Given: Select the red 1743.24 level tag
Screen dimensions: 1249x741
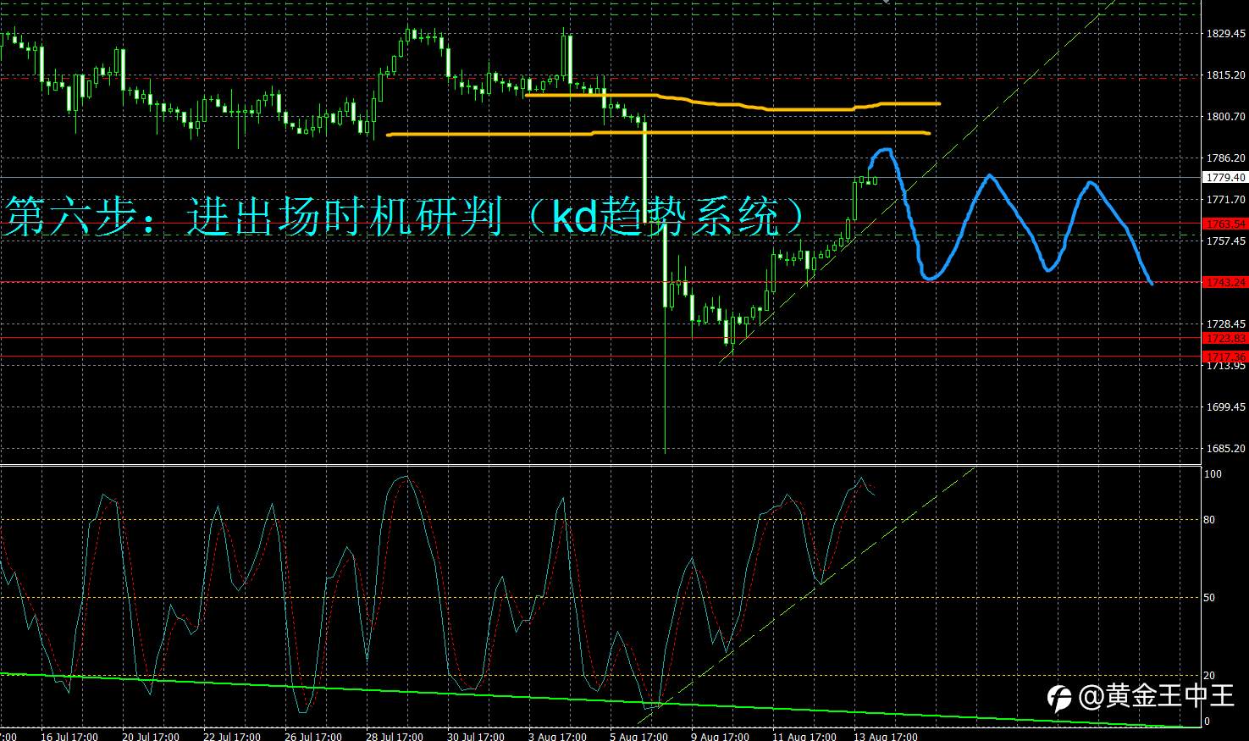Looking at the screenshot, I should tap(1225, 283).
